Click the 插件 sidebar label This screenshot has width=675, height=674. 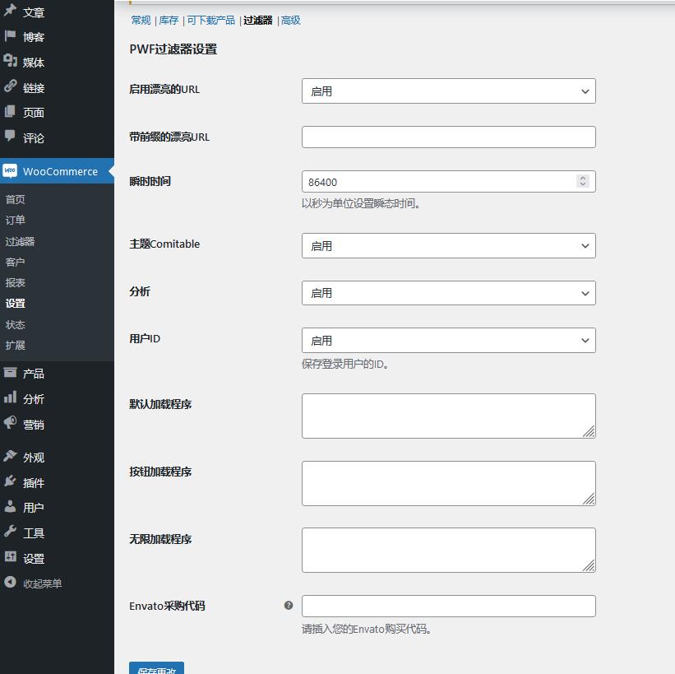(34, 482)
